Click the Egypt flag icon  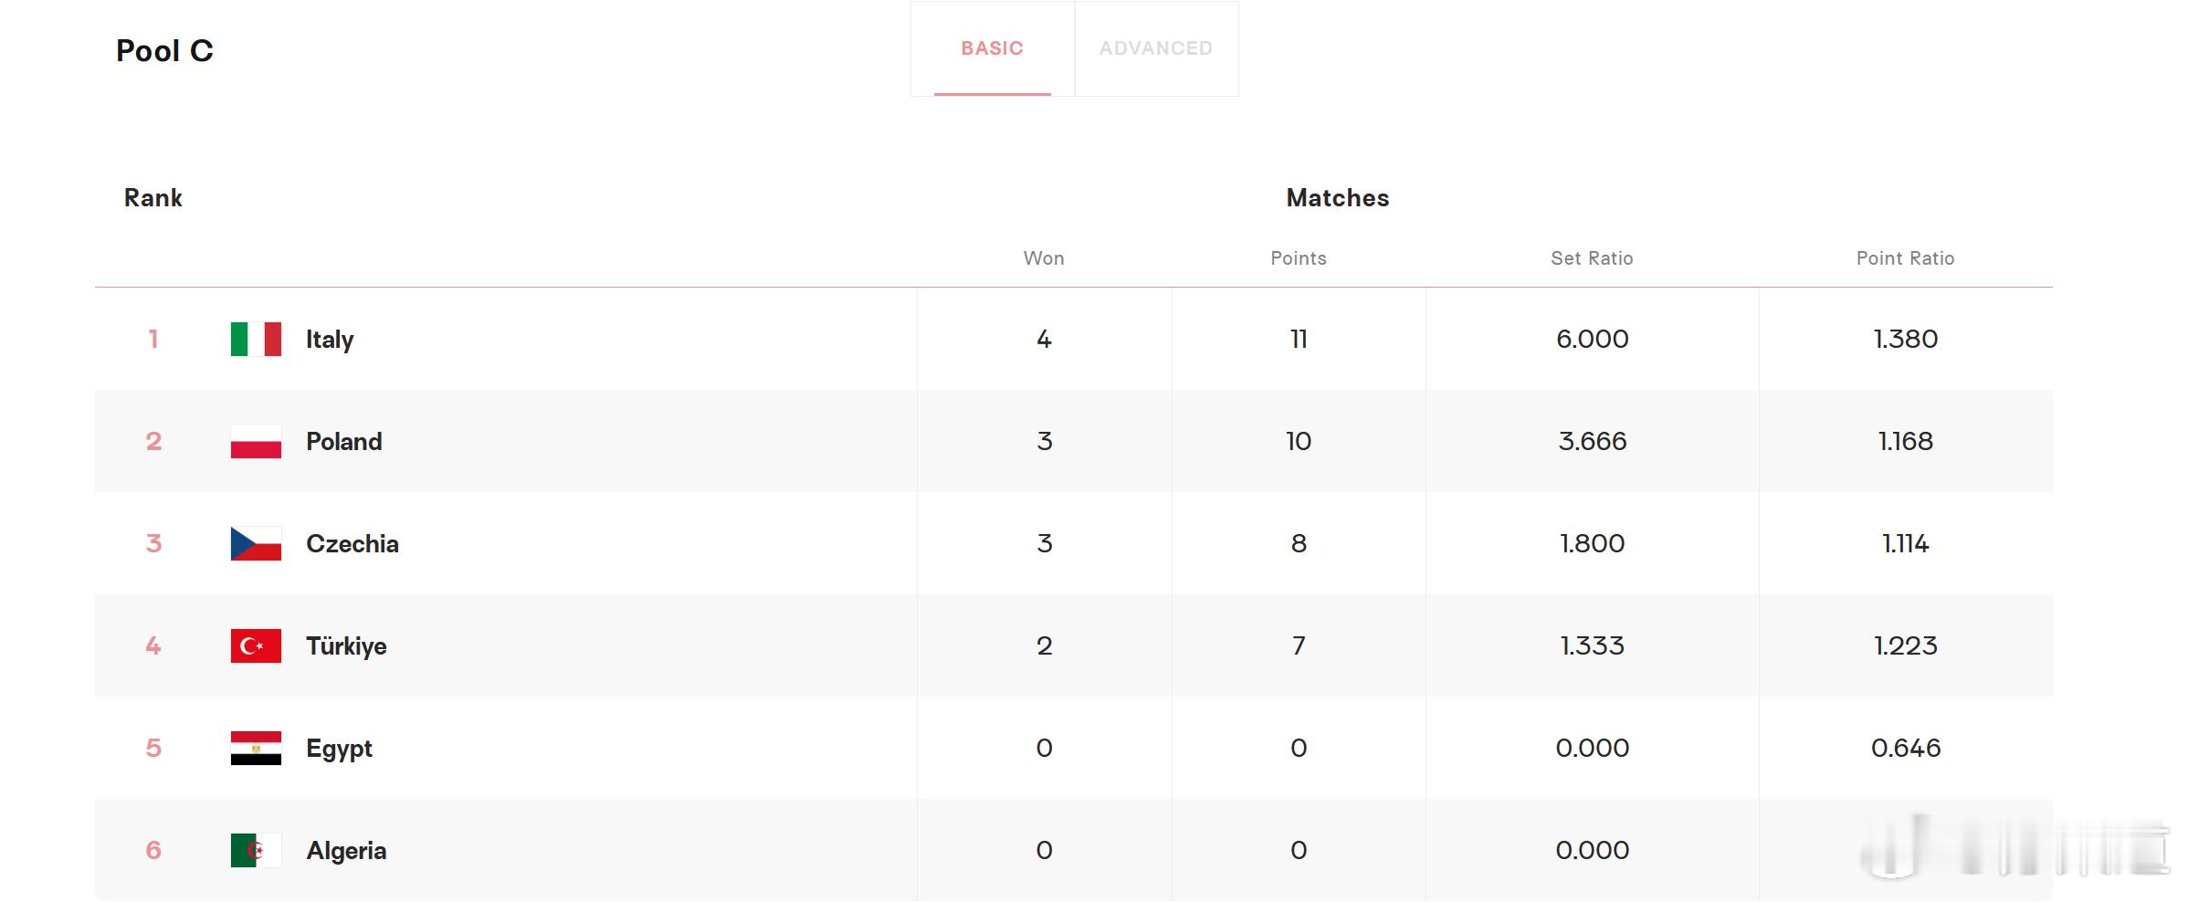(256, 748)
